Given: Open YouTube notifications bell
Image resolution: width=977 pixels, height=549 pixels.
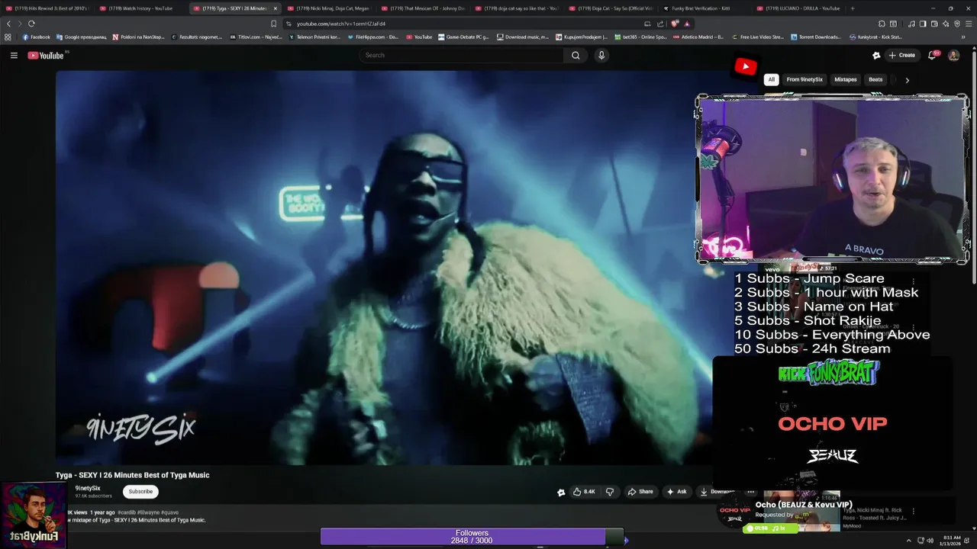Looking at the screenshot, I should (x=933, y=55).
